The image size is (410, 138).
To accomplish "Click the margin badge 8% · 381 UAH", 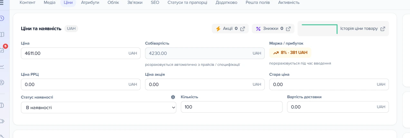I will click(x=290, y=53).
